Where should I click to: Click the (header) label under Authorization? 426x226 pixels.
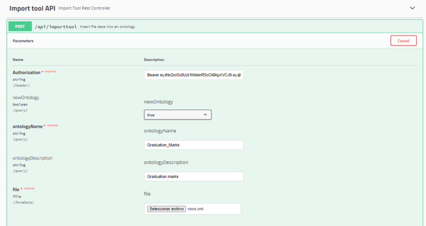pyautogui.click(x=21, y=85)
